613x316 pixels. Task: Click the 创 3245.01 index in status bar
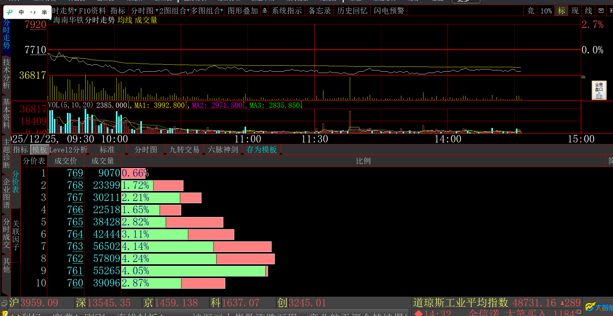pyautogui.click(x=302, y=303)
